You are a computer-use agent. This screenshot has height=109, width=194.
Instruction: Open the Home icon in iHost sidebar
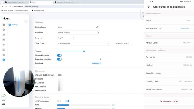tap(4, 25)
